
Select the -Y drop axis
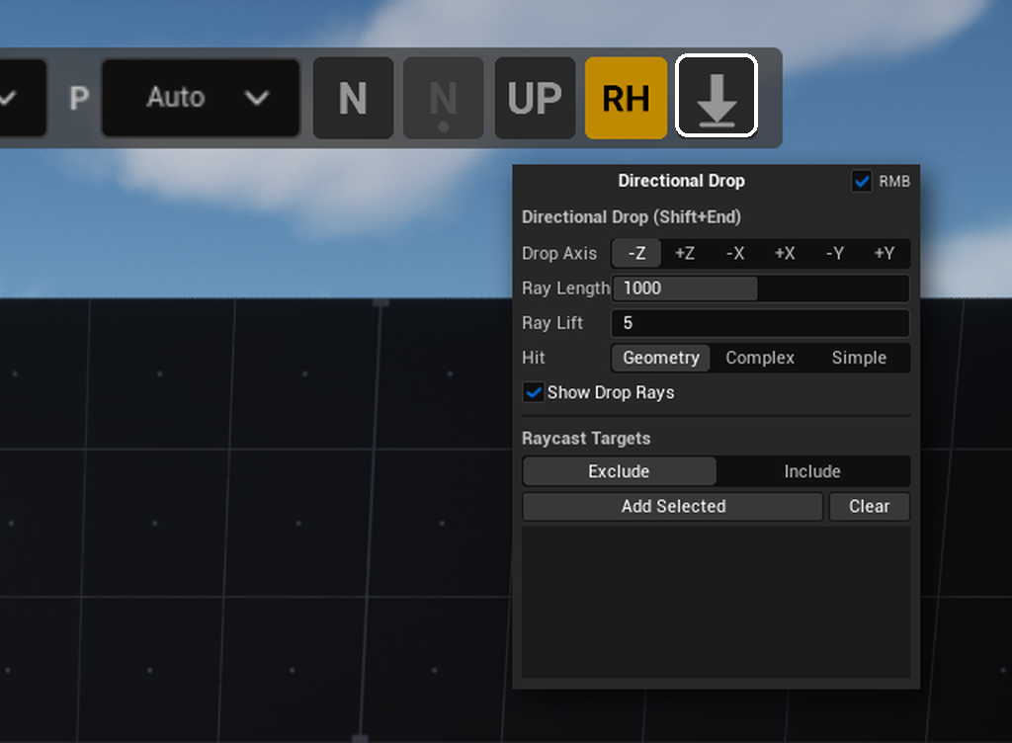coord(834,254)
